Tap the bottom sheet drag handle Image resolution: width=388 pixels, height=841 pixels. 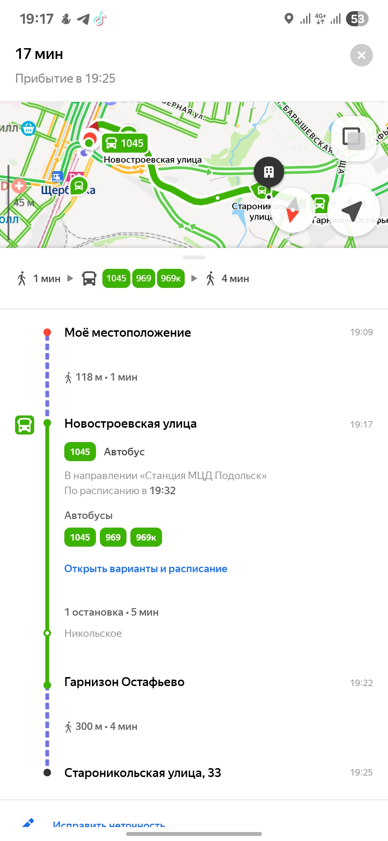coord(194,257)
